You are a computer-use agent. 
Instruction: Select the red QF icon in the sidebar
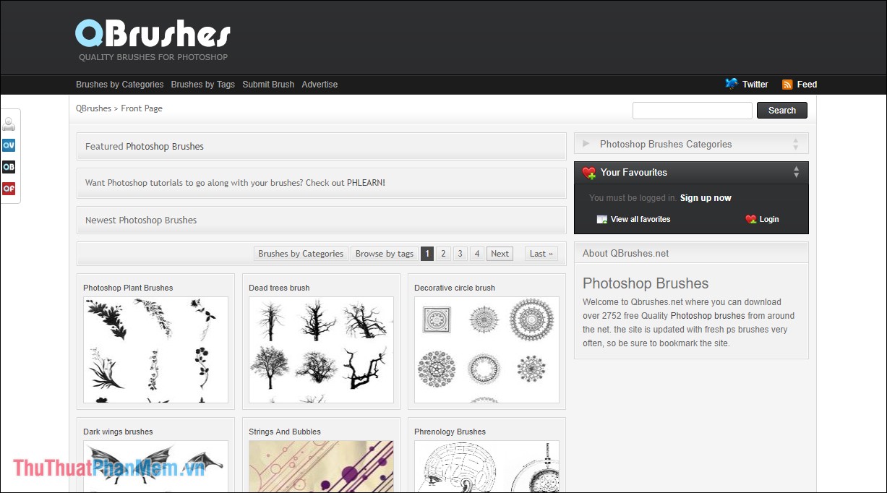pos(9,189)
